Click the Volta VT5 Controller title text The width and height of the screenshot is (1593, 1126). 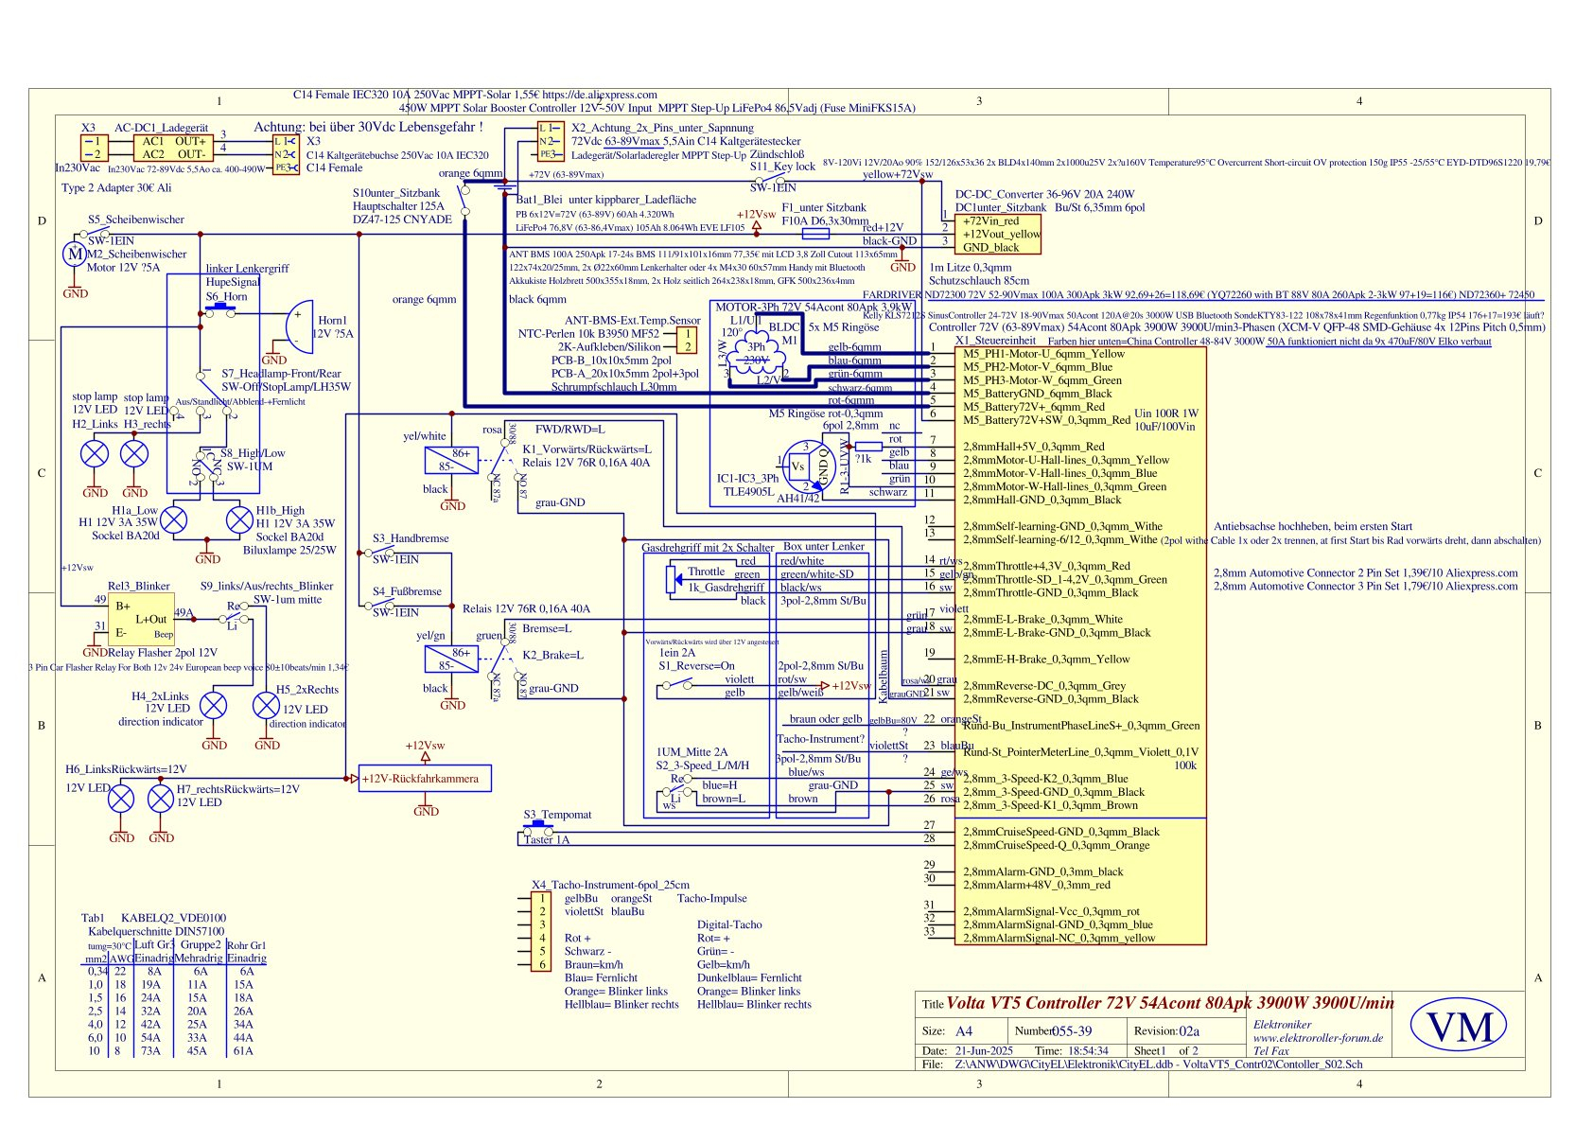click(x=1171, y=1003)
